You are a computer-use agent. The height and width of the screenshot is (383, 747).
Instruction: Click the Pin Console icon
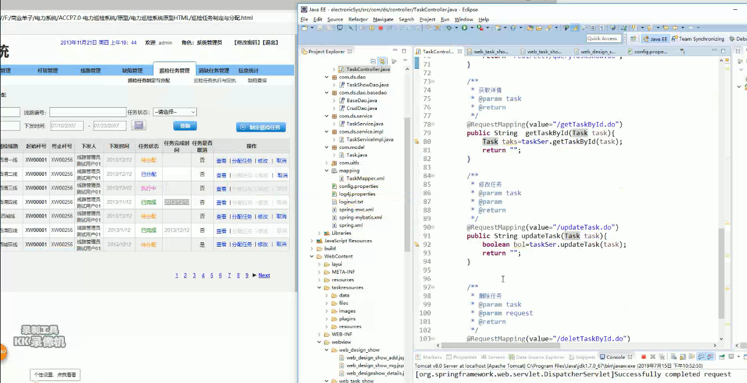722,357
